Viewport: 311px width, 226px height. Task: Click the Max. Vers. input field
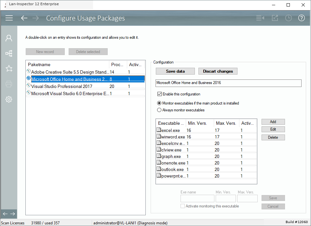tap(247, 198)
